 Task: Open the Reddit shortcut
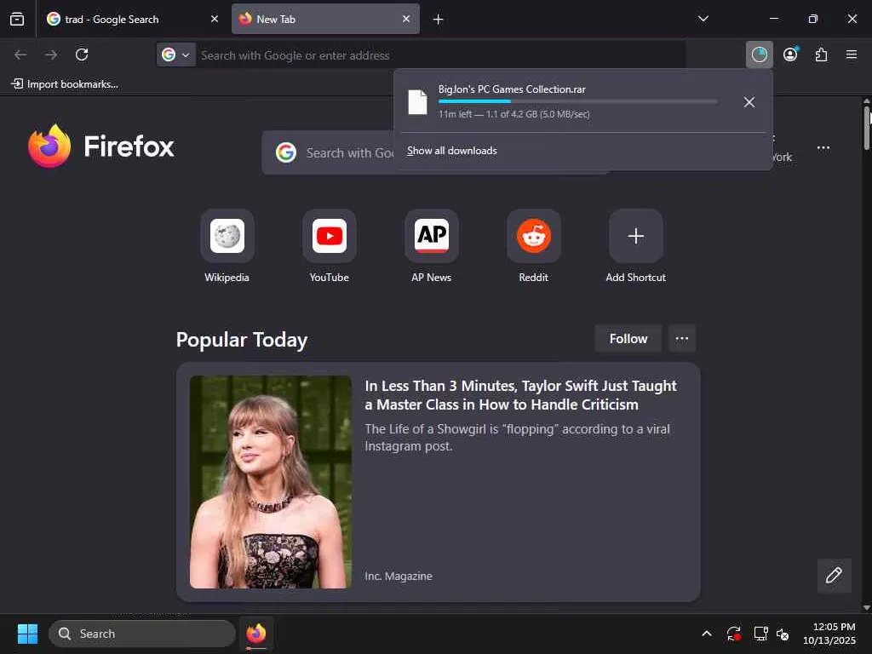tap(534, 236)
